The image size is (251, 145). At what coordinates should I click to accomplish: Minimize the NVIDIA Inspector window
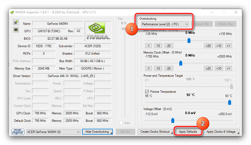pos(211,12)
